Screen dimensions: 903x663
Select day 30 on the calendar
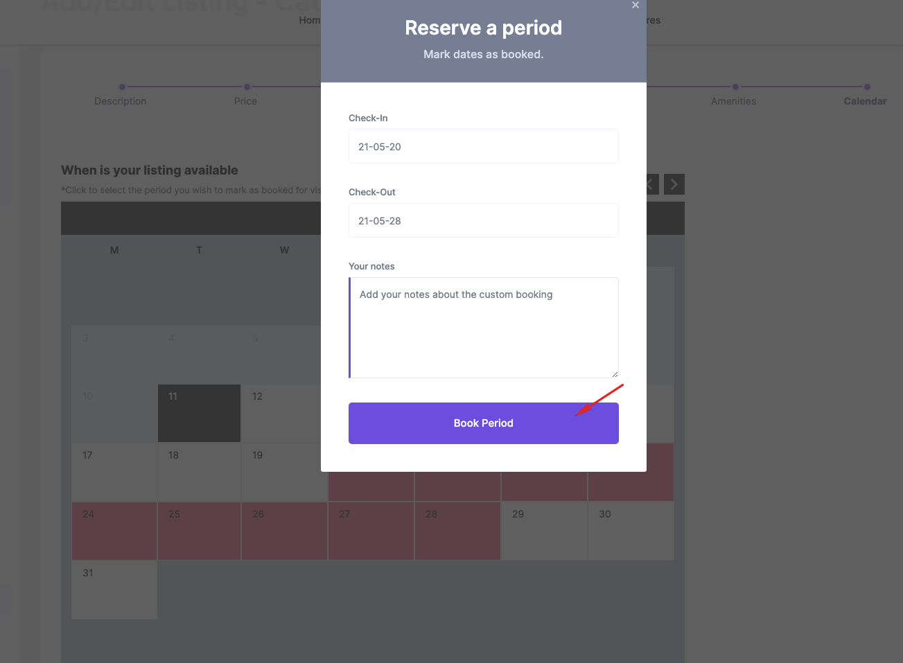coord(631,531)
